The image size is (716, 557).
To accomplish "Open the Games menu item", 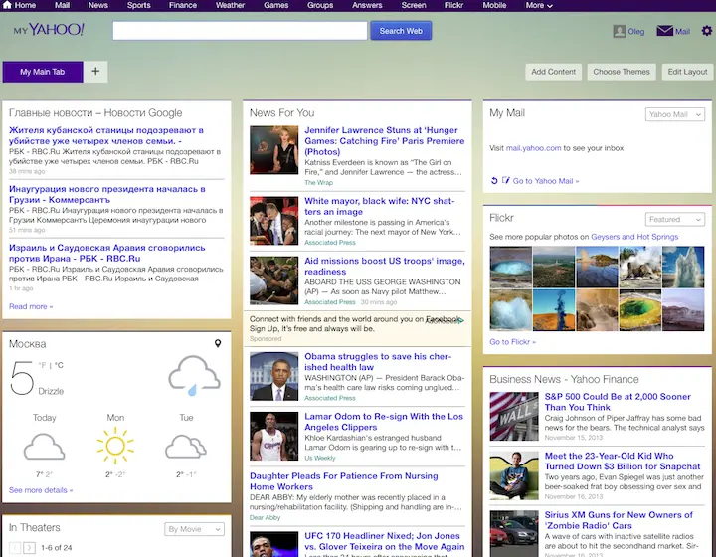I will pos(275,6).
